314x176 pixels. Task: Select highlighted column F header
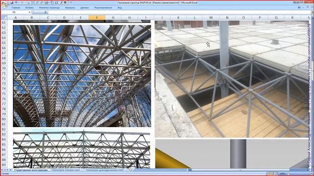(x=97, y=18)
